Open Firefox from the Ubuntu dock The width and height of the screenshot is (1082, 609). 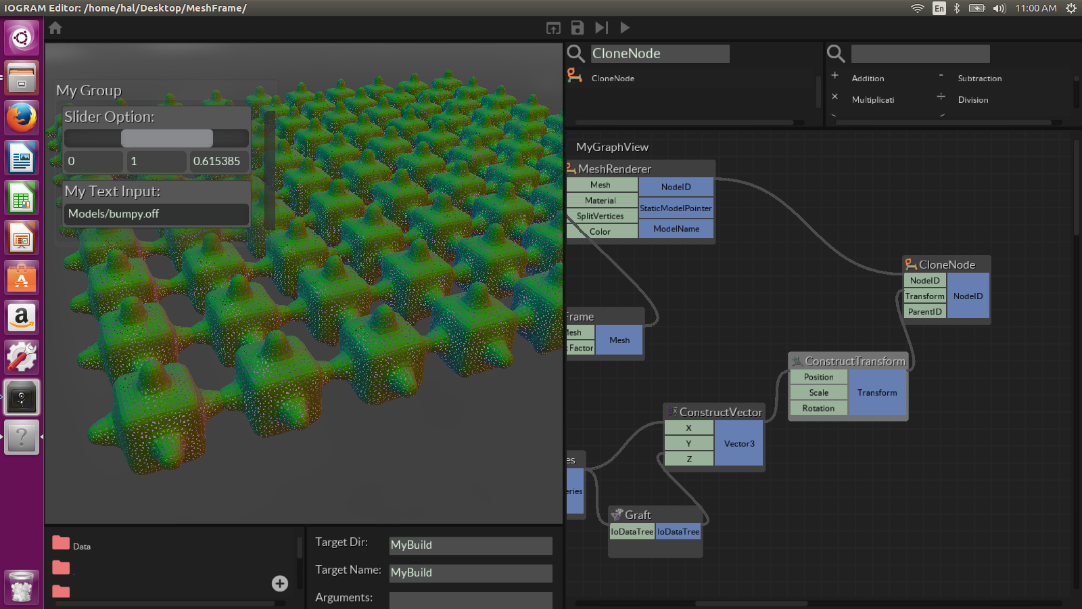click(22, 118)
